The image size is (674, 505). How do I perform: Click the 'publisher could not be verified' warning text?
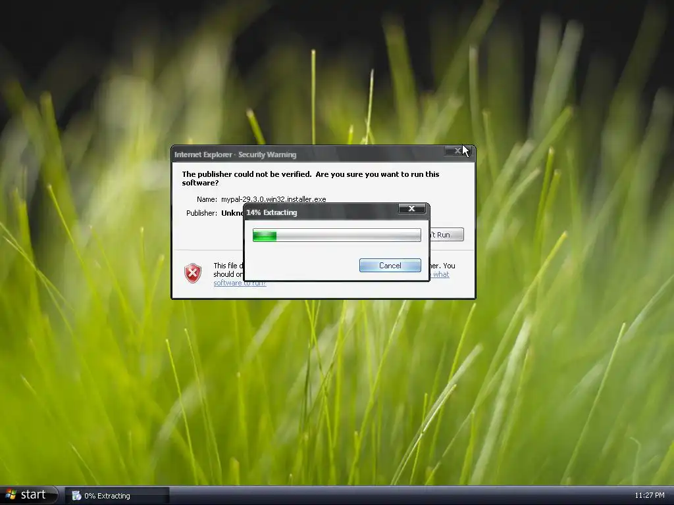tap(311, 178)
